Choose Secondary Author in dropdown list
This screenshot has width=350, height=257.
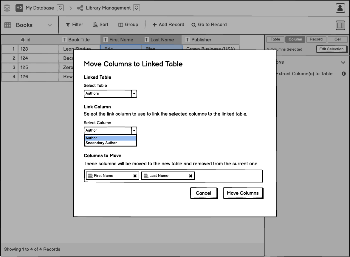[x=110, y=143]
